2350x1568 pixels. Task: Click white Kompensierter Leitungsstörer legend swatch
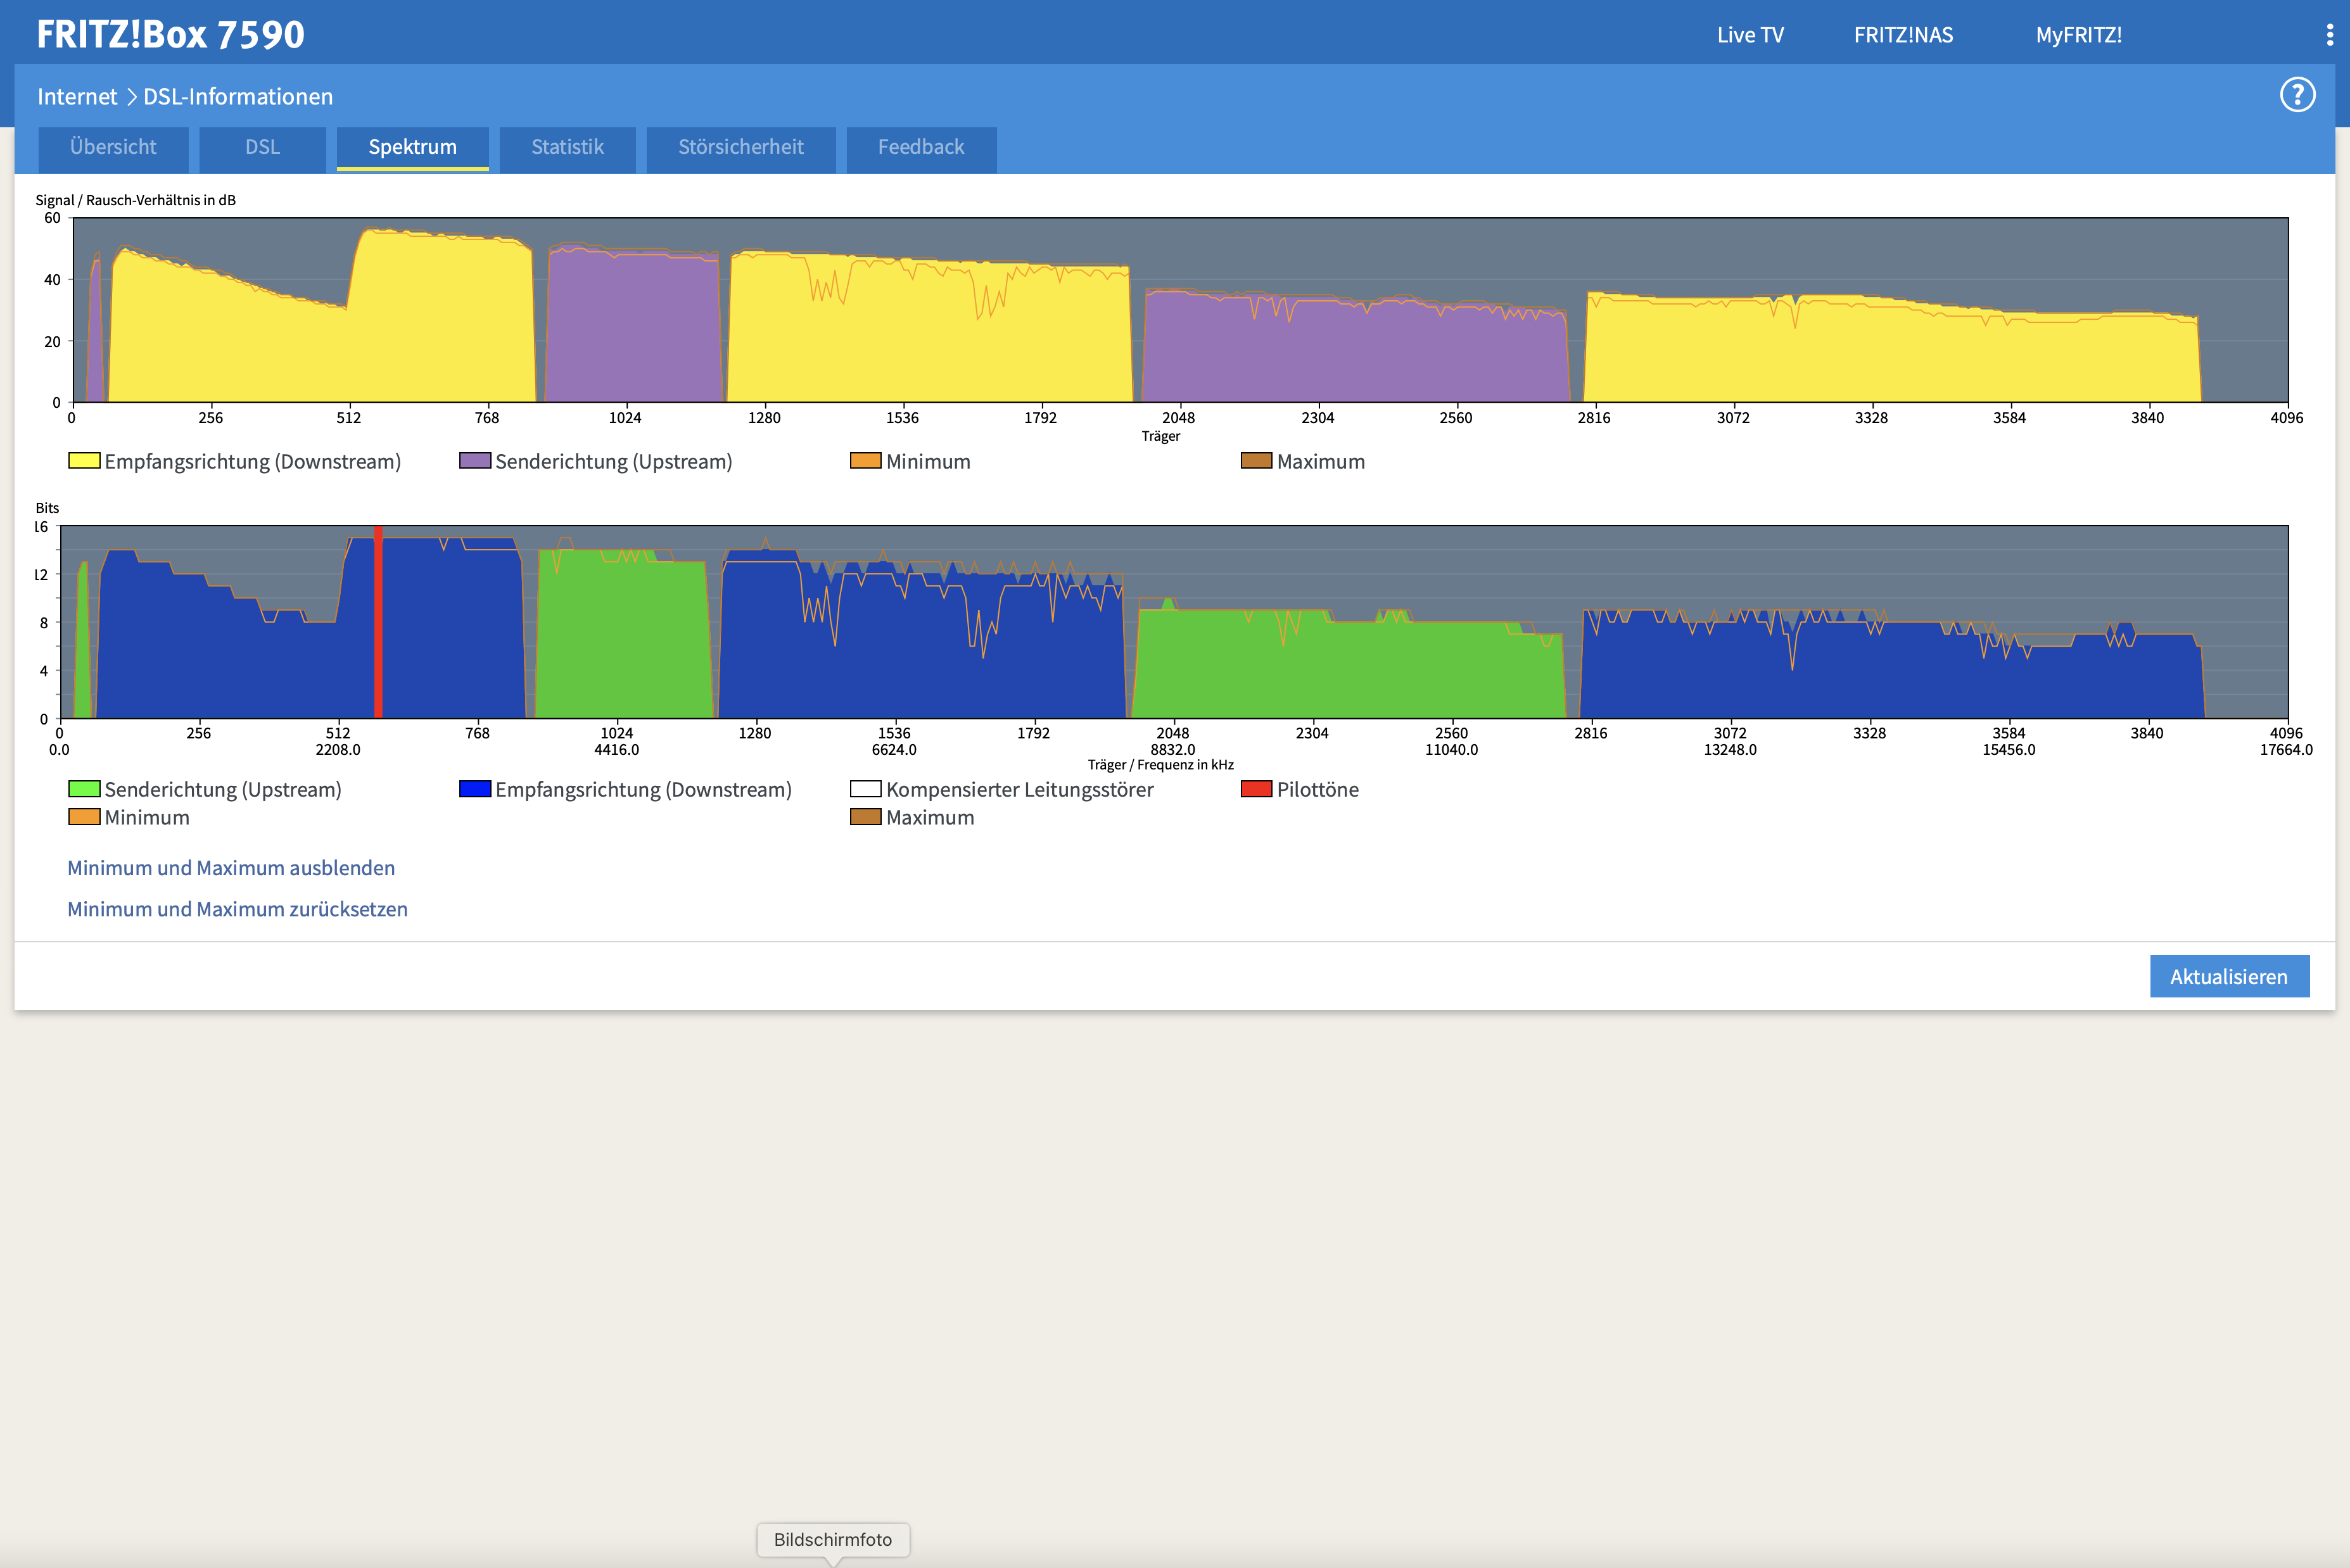point(865,789)
